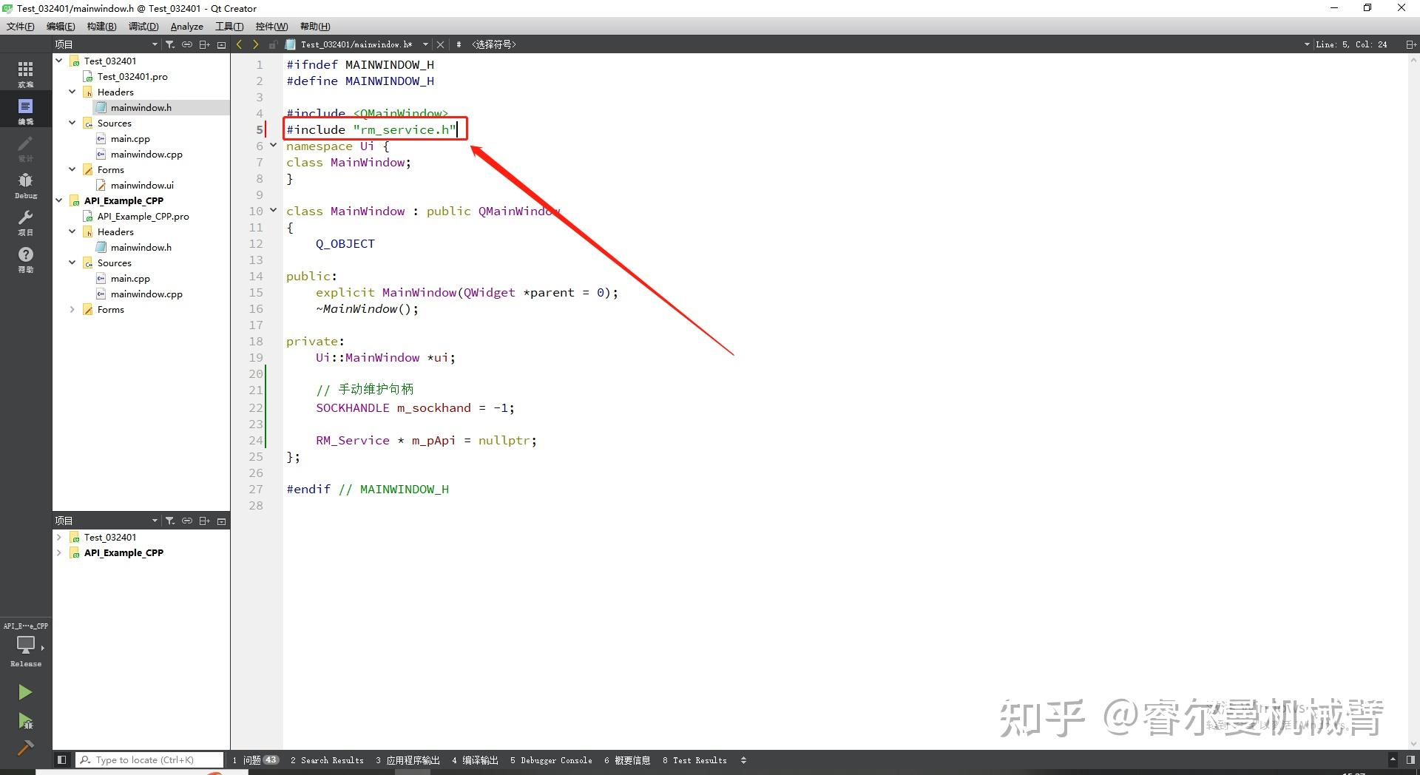The width and height of the screenshot is (1420, 775).
Task: Open the 工具(T) menu
Action: coord(229,27)
